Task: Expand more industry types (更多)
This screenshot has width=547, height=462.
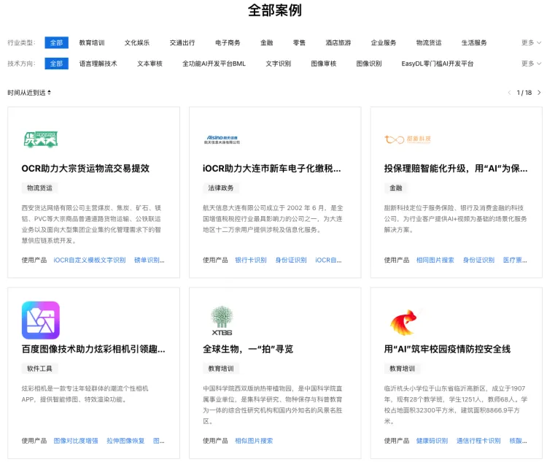Action: click(531, 43)
